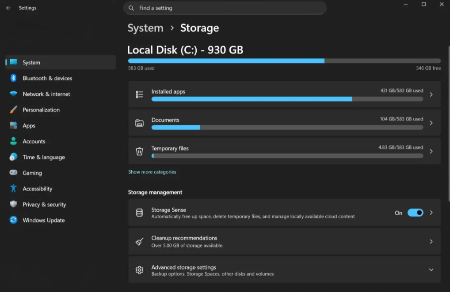
Task: Click the Storage management heading
Action: 155,192
